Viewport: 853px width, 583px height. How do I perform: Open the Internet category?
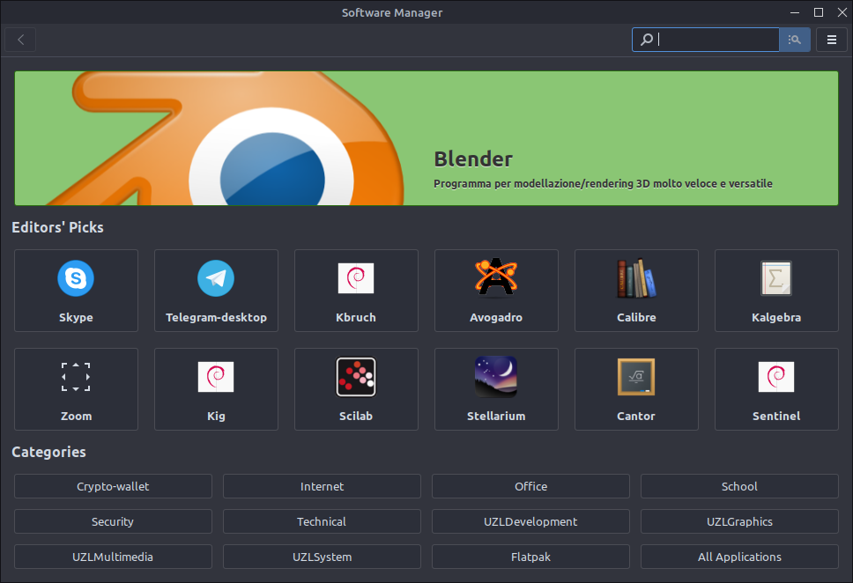322,486
